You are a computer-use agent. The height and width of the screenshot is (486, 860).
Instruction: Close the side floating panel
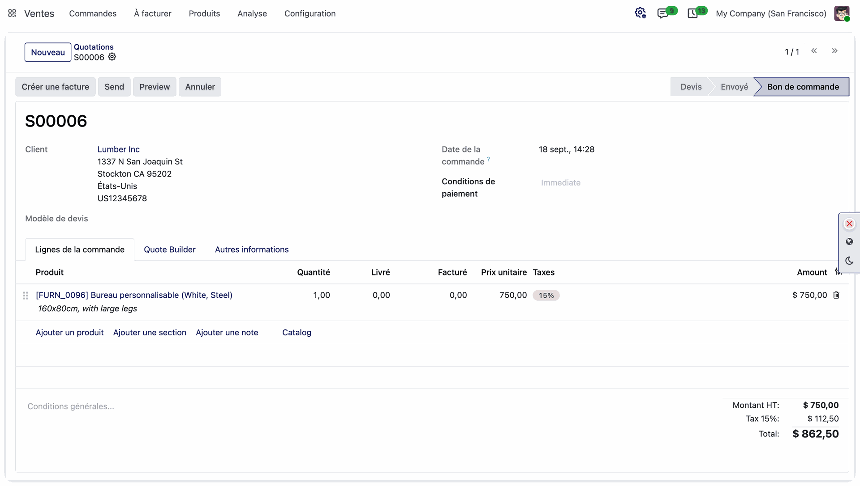(849, 224)
